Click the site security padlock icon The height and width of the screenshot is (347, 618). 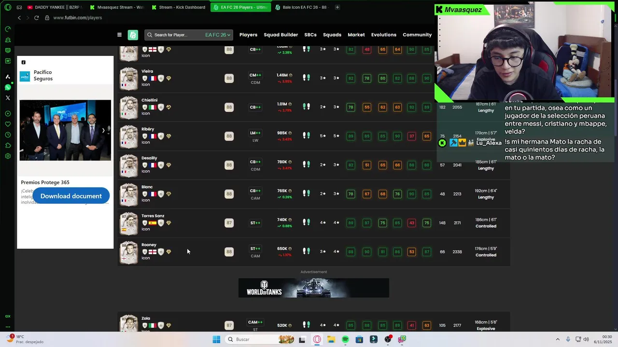point(47,18)
